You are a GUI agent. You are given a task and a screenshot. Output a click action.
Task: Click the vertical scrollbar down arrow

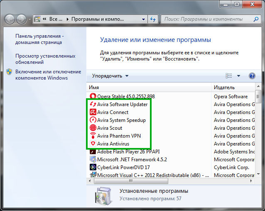(x=258, y=174)
